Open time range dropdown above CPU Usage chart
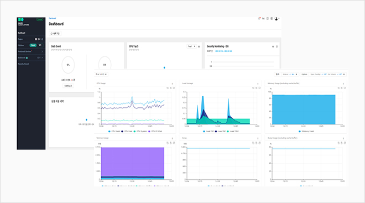Screen dimensions: 365x203 point(101,74)
